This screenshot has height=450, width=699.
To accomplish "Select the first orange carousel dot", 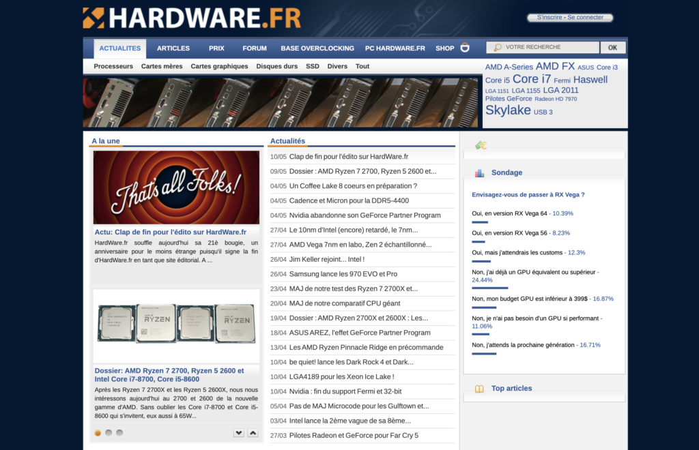I will pyautogui.click(x=98, y=433).
